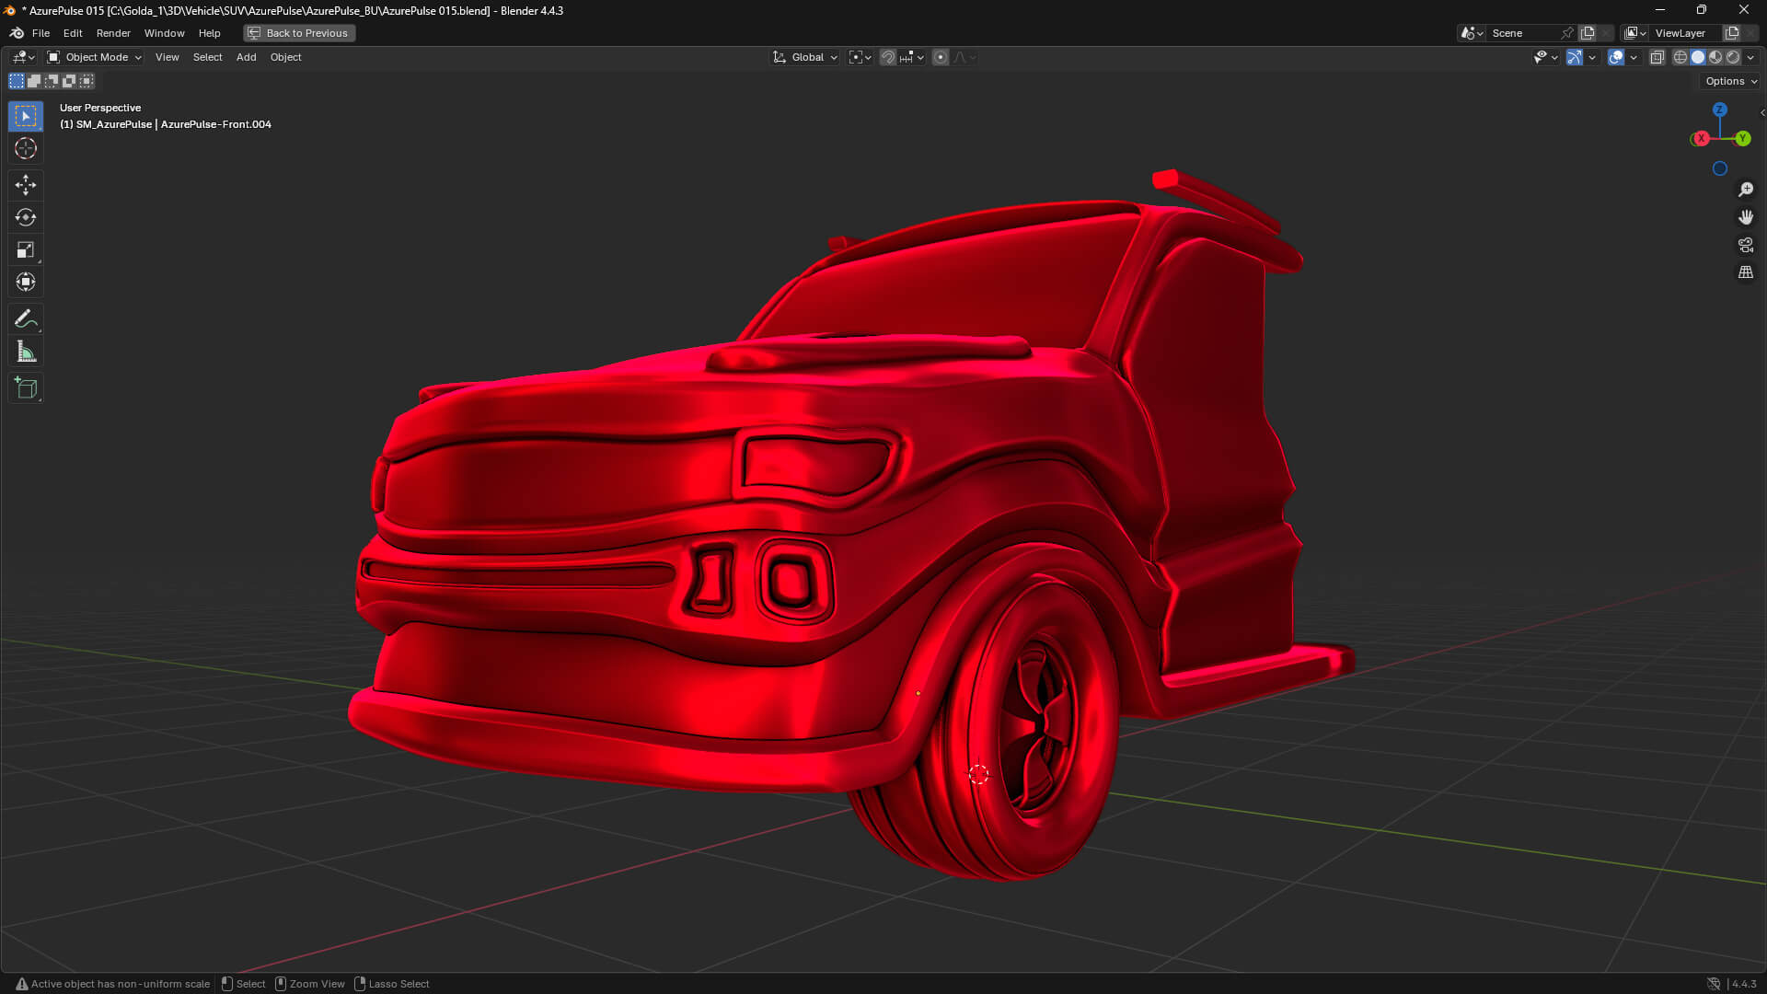Activate the Add Cube tool
Viewport: 1767px width, 994px height.
(x=25, y=387)
